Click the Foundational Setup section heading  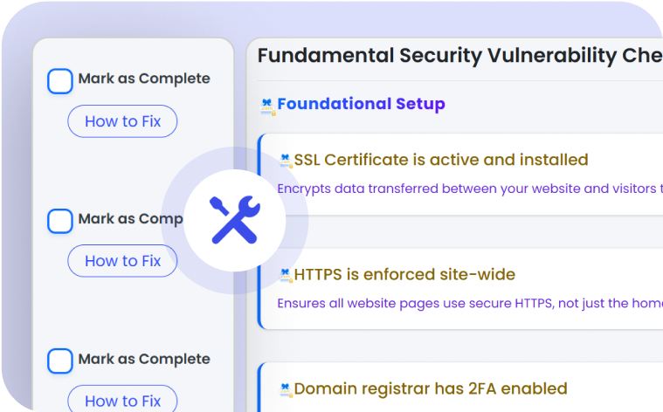pyautogui.click(x=361, y=105)
